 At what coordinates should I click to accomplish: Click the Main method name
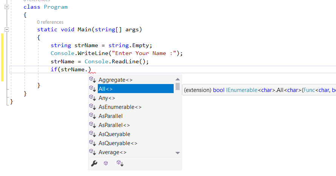pyautogui.click(x=85, y=29)
